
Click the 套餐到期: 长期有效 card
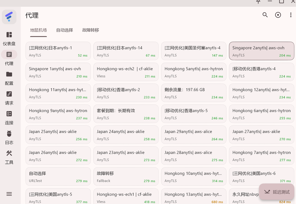click(x=126, y=114)
